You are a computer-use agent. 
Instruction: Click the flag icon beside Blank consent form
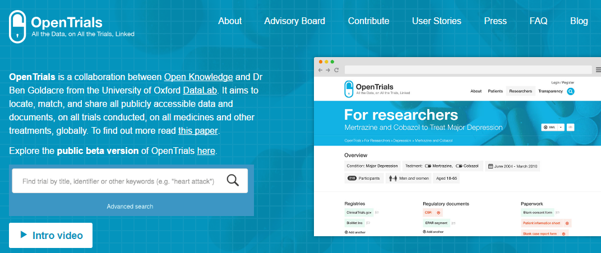point(558,213)
